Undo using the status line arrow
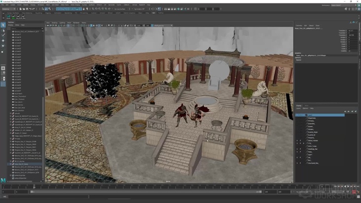This screenshot has width=361, height=203. (30, 9)
